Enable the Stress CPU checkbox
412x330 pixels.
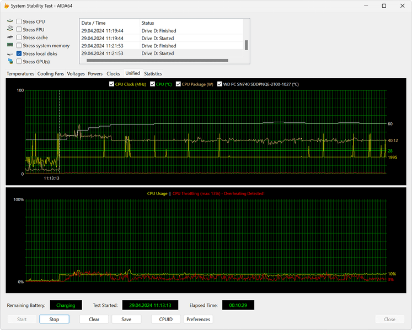tap(19, 21)
